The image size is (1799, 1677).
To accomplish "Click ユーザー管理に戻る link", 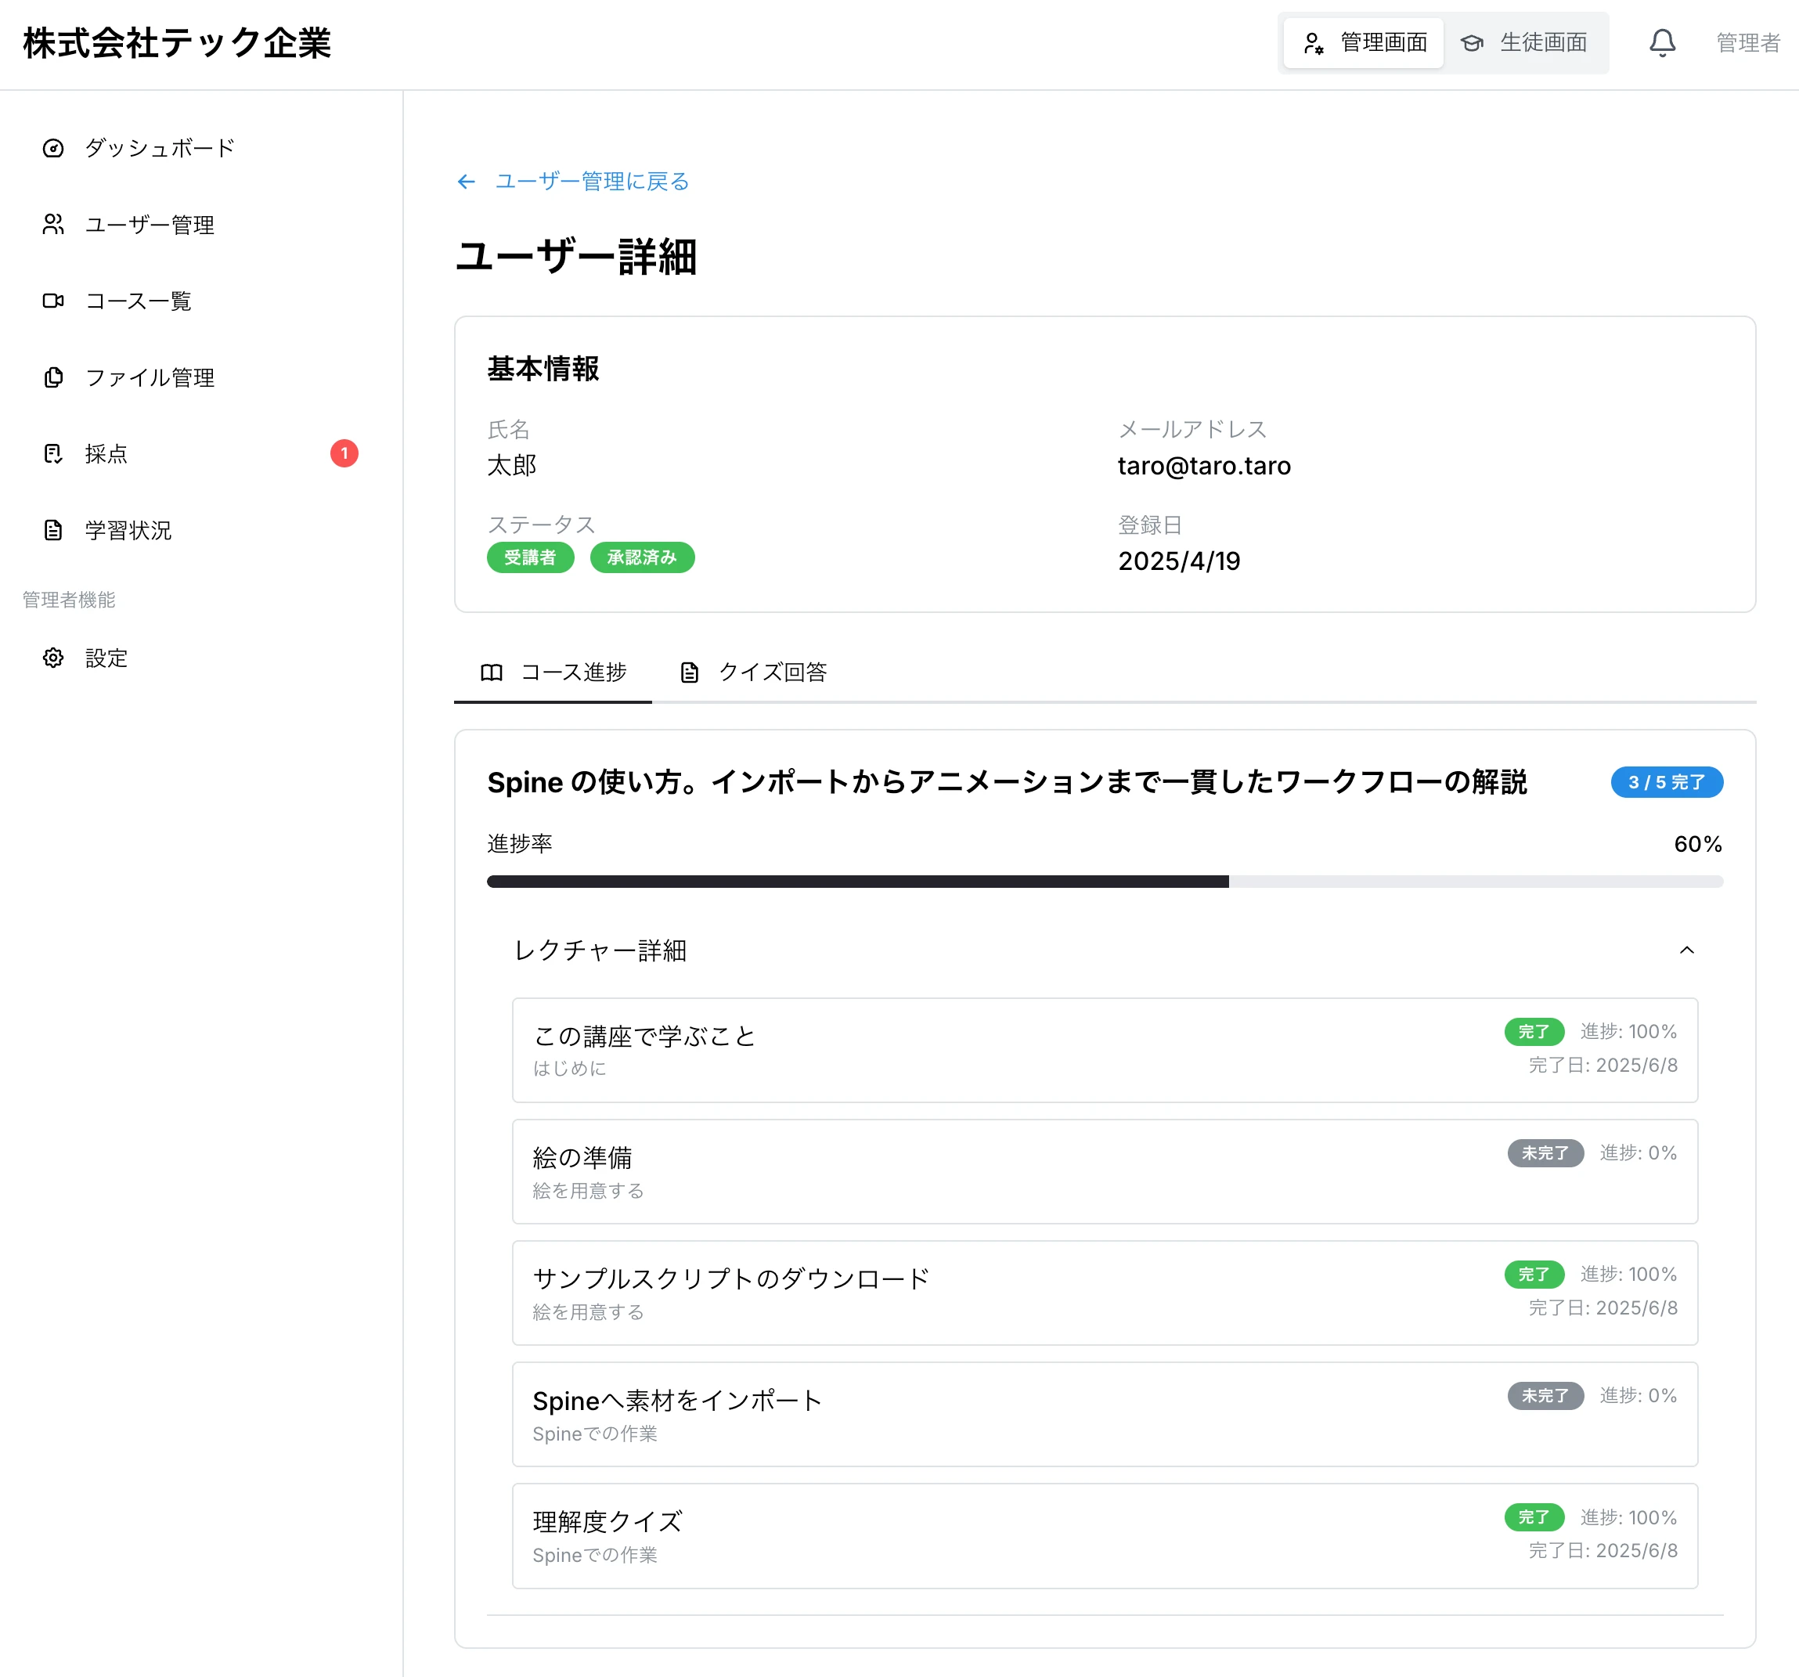I will (x=592, y=182).
